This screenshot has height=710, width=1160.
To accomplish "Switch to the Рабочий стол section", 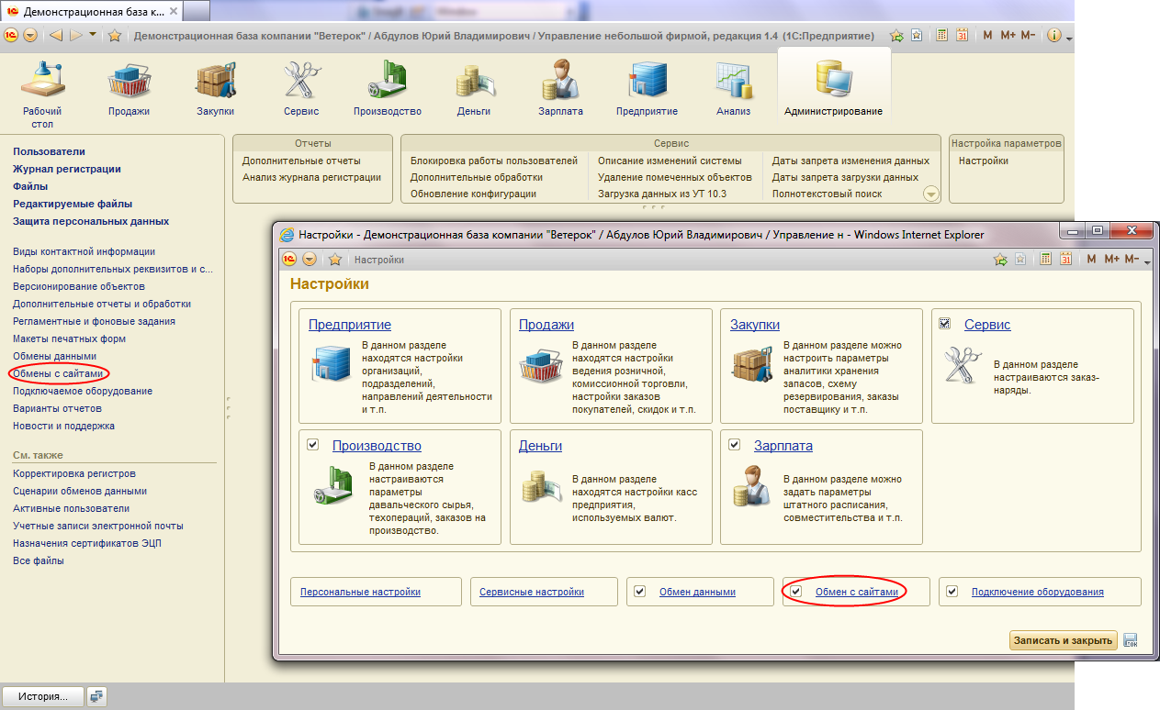I will pyautogui.click(x=42, y=92).
